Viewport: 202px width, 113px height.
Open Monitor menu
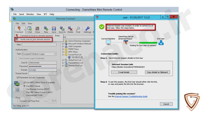[30, 14]
